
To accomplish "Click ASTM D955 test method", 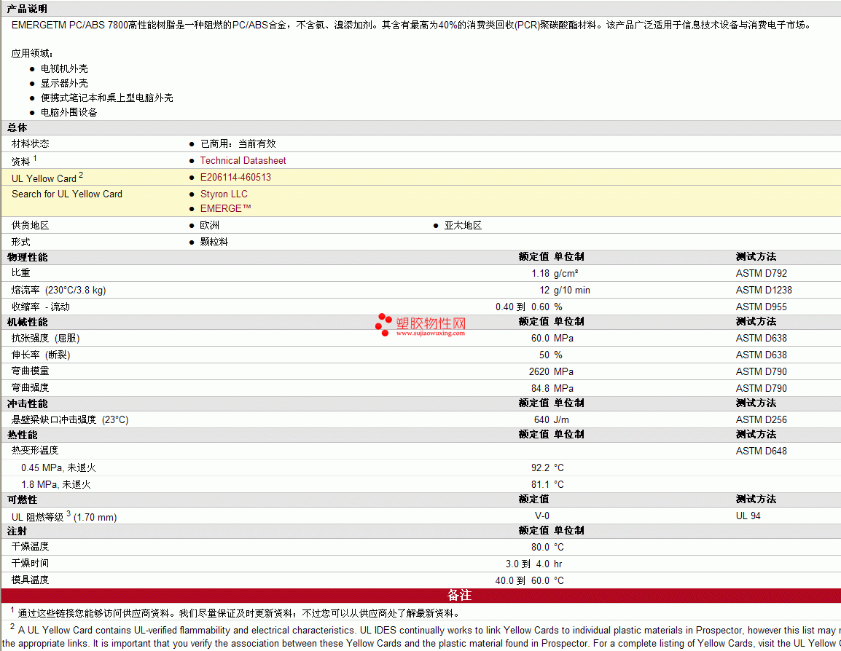I will (x=761, y=307).
